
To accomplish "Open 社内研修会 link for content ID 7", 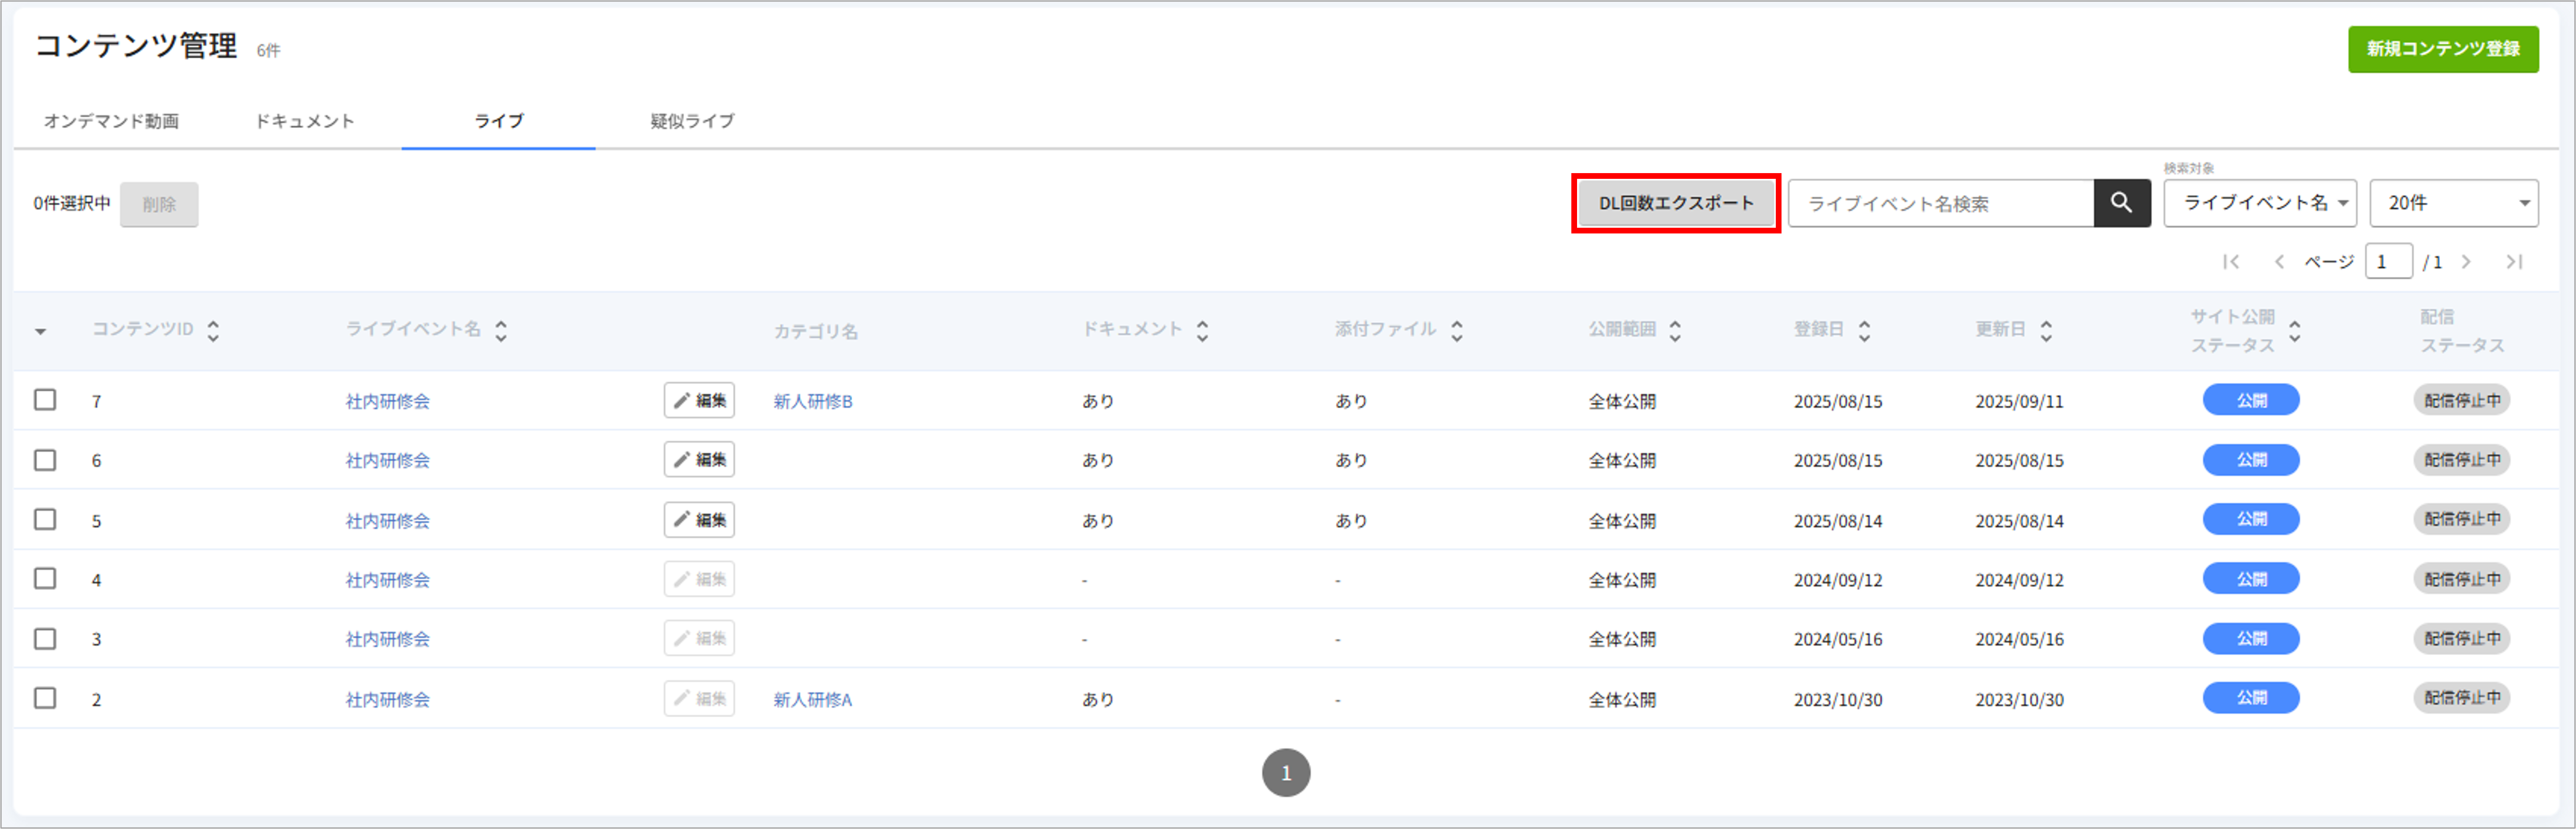I will click(388, 401).
